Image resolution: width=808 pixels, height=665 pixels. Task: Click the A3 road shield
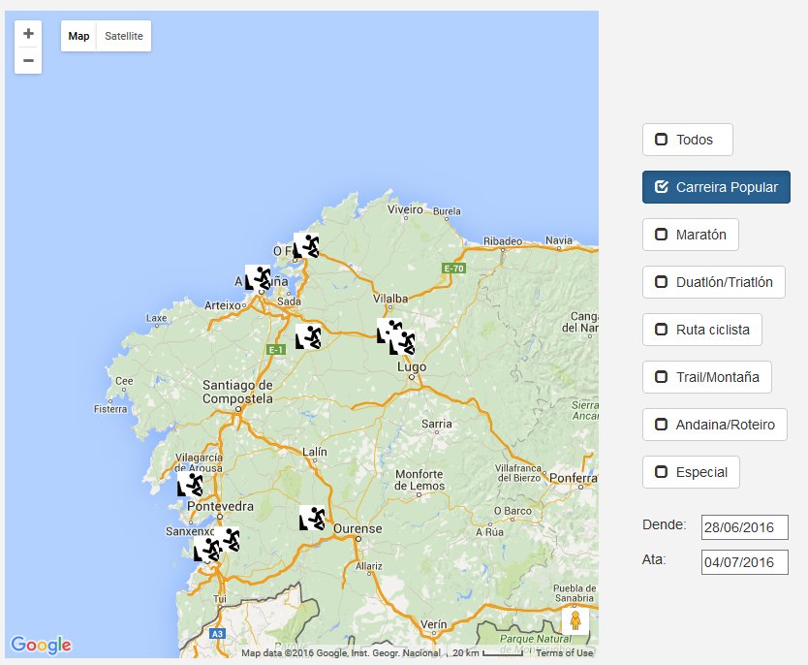click(x=217, y=634)
